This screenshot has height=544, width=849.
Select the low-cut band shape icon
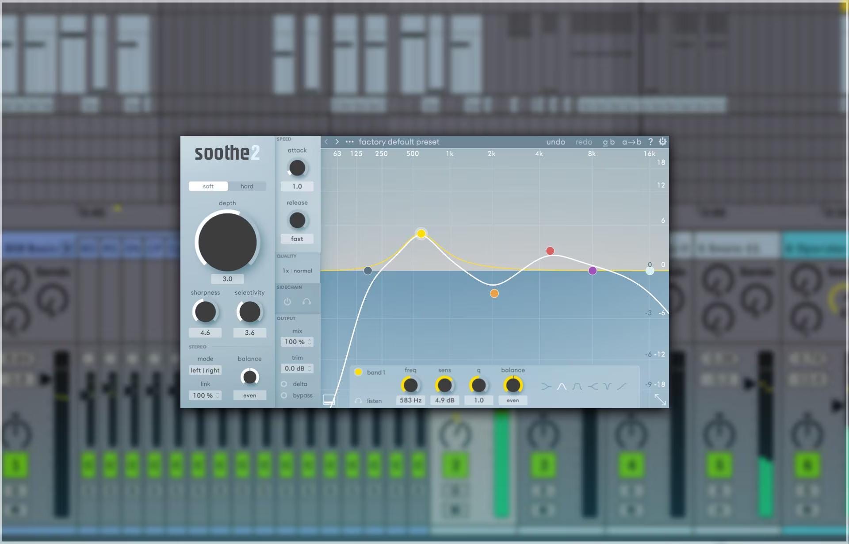point(547,387)
